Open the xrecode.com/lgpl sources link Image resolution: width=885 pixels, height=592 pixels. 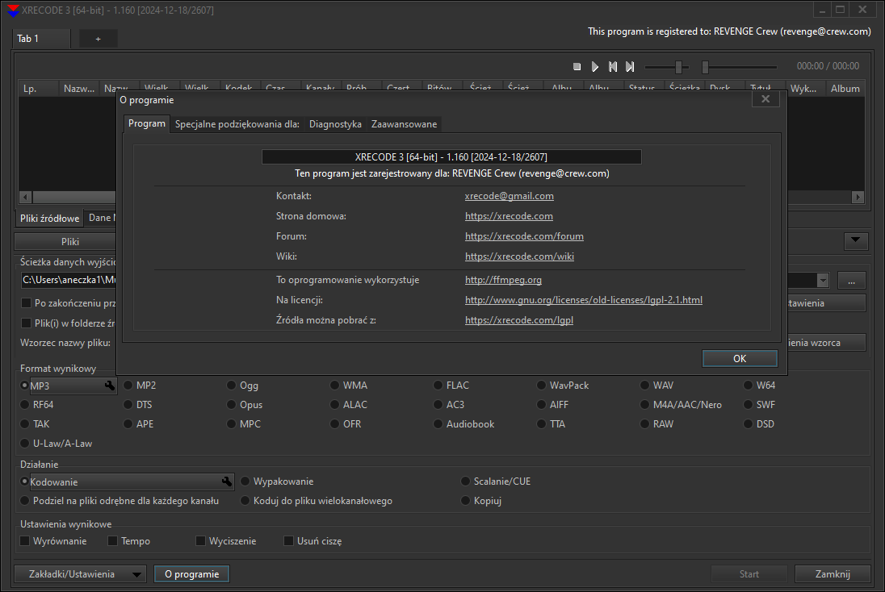[519, 320]
